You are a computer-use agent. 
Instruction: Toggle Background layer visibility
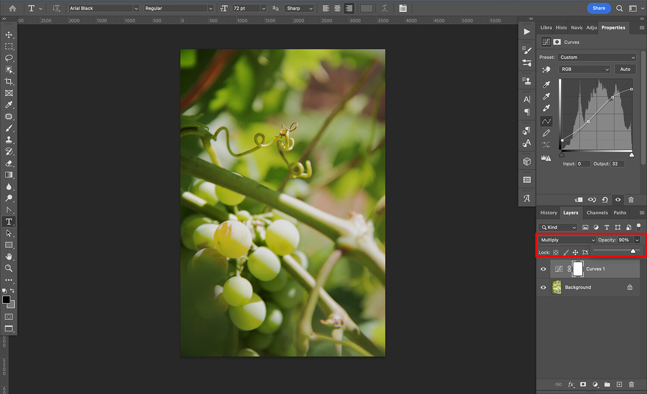(x=543, y=288)
